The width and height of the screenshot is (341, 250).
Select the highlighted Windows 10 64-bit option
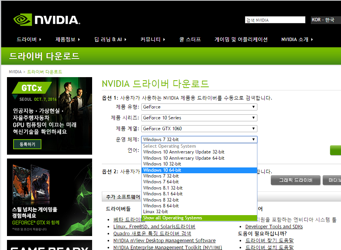[x=199, y=170]
